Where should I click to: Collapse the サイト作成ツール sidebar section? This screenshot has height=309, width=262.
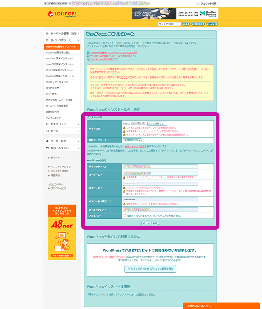pyautogui.click(x=78, y=40)
